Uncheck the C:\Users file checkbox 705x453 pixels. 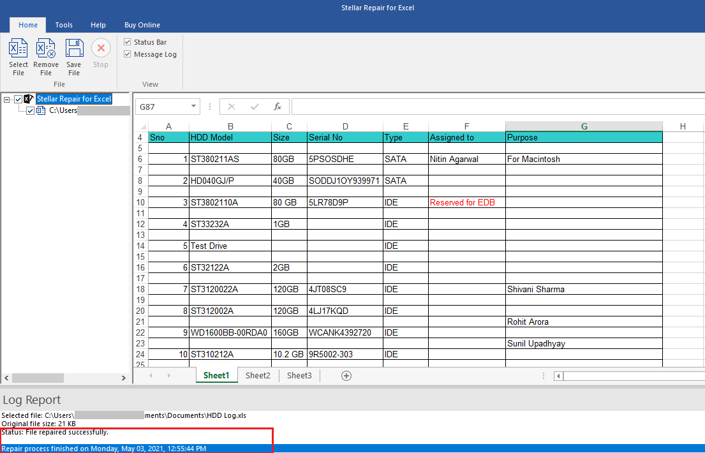pyautogui.click(x=30, y=110)
